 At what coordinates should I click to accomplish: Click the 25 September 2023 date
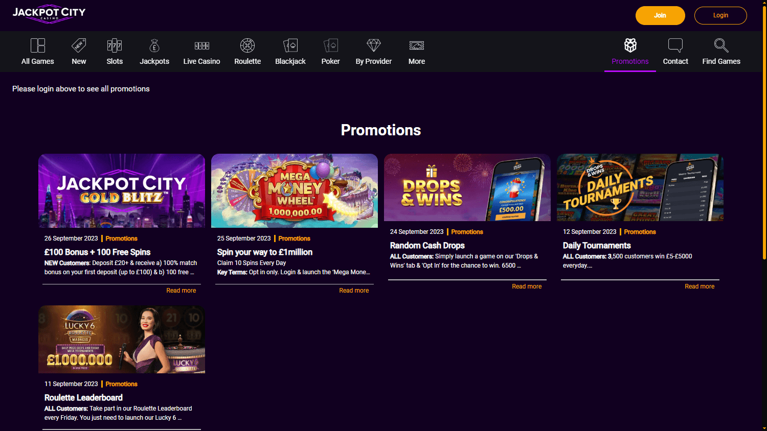(244, 238)
